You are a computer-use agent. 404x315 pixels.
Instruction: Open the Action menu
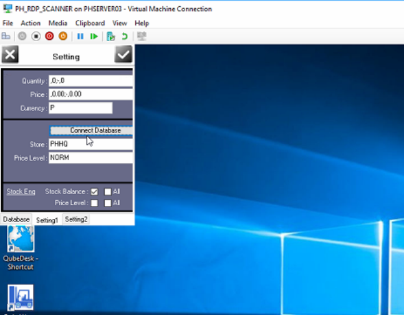(31, 23)
